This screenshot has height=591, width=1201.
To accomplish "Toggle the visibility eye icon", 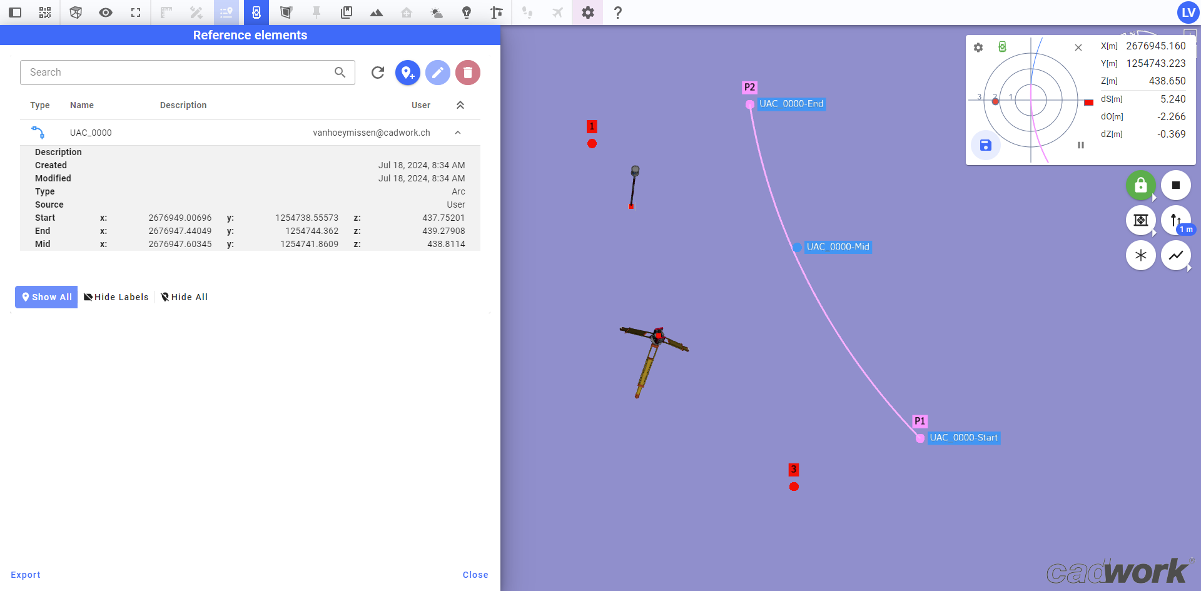I will (x=106, y=13).
